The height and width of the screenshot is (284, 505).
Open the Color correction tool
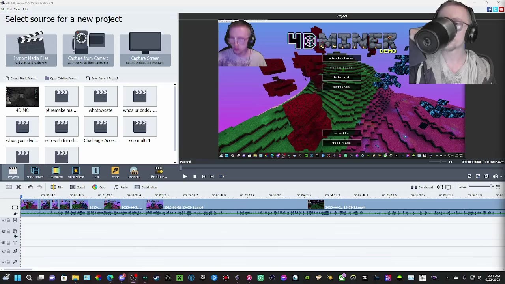coord(99,187)
